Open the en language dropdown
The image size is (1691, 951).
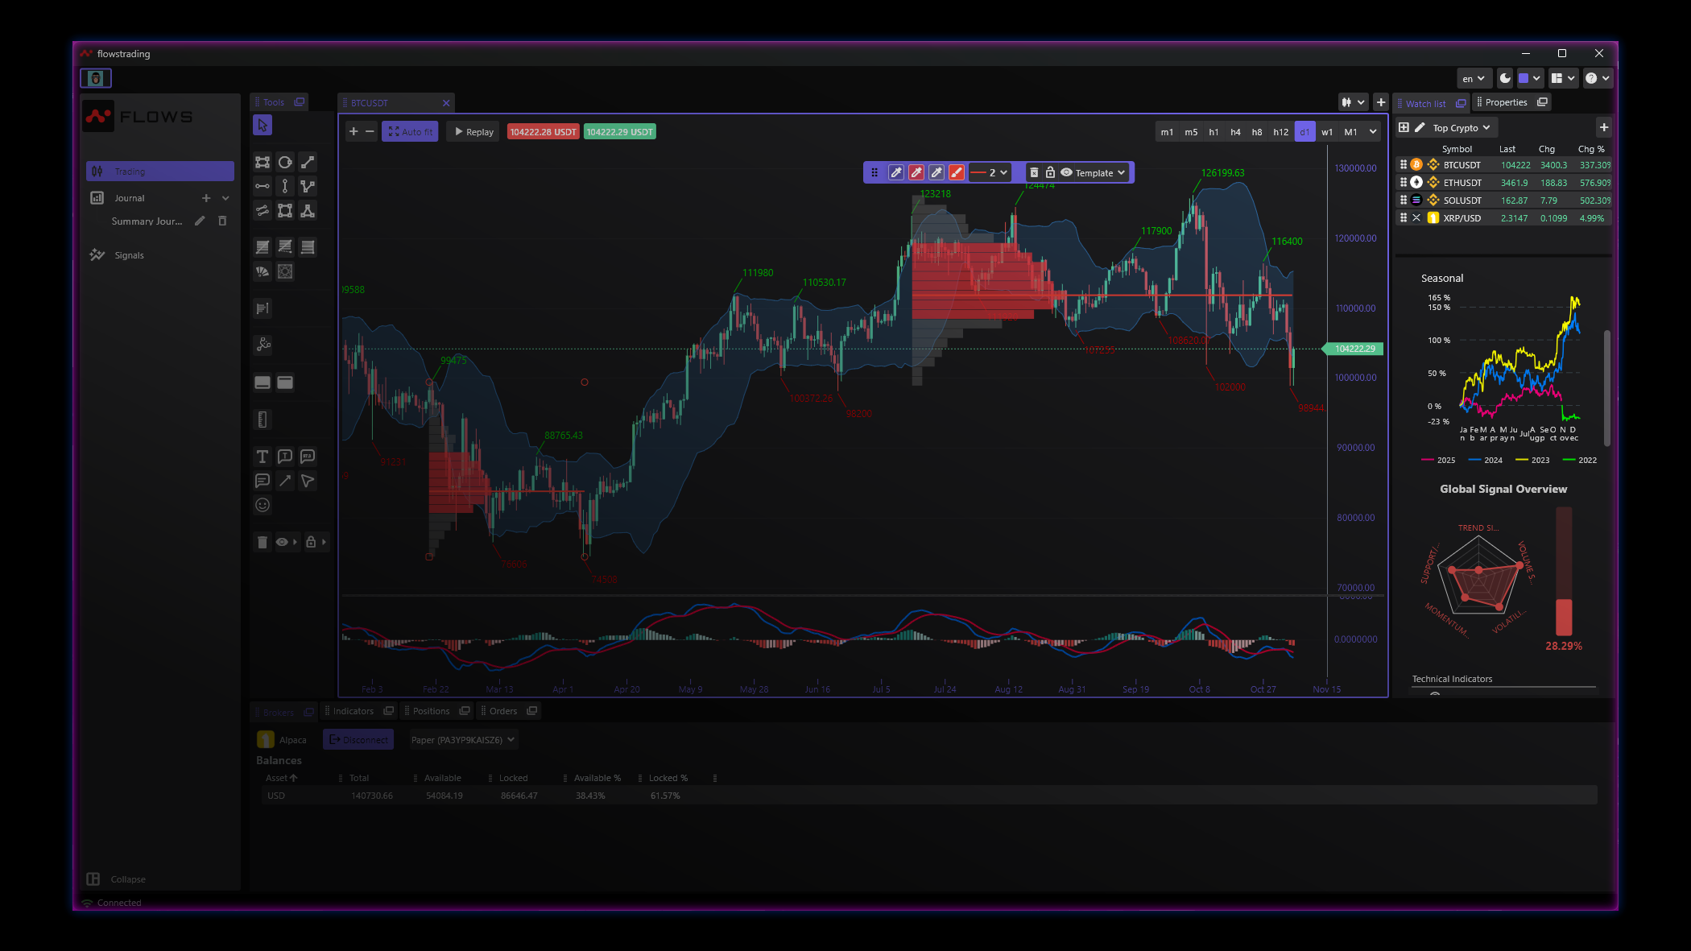[1473, 78]
